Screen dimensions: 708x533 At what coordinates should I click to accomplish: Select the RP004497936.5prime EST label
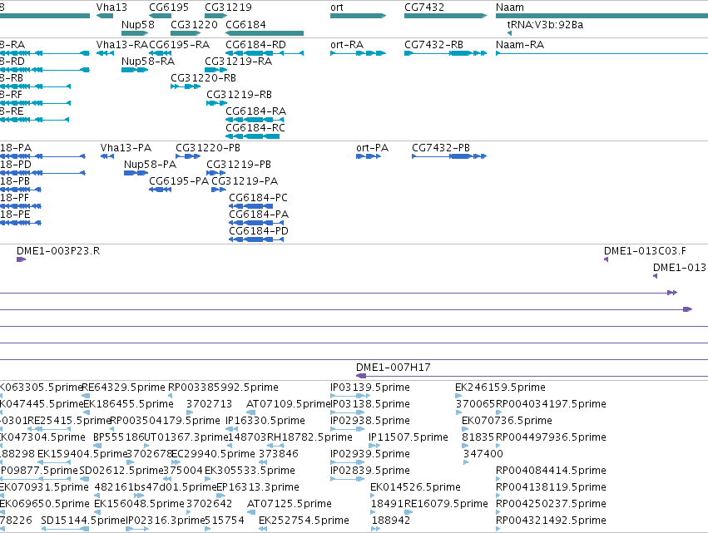[551, 437]
